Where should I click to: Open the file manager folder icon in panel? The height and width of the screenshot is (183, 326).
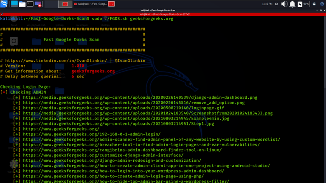point(22,4)
